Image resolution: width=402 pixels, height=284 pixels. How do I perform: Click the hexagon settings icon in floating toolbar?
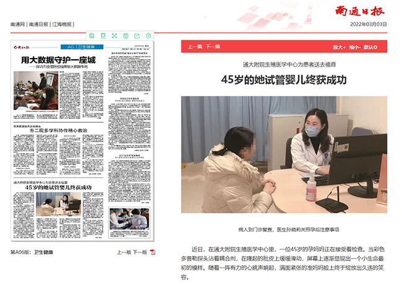(x=148, y=36)
